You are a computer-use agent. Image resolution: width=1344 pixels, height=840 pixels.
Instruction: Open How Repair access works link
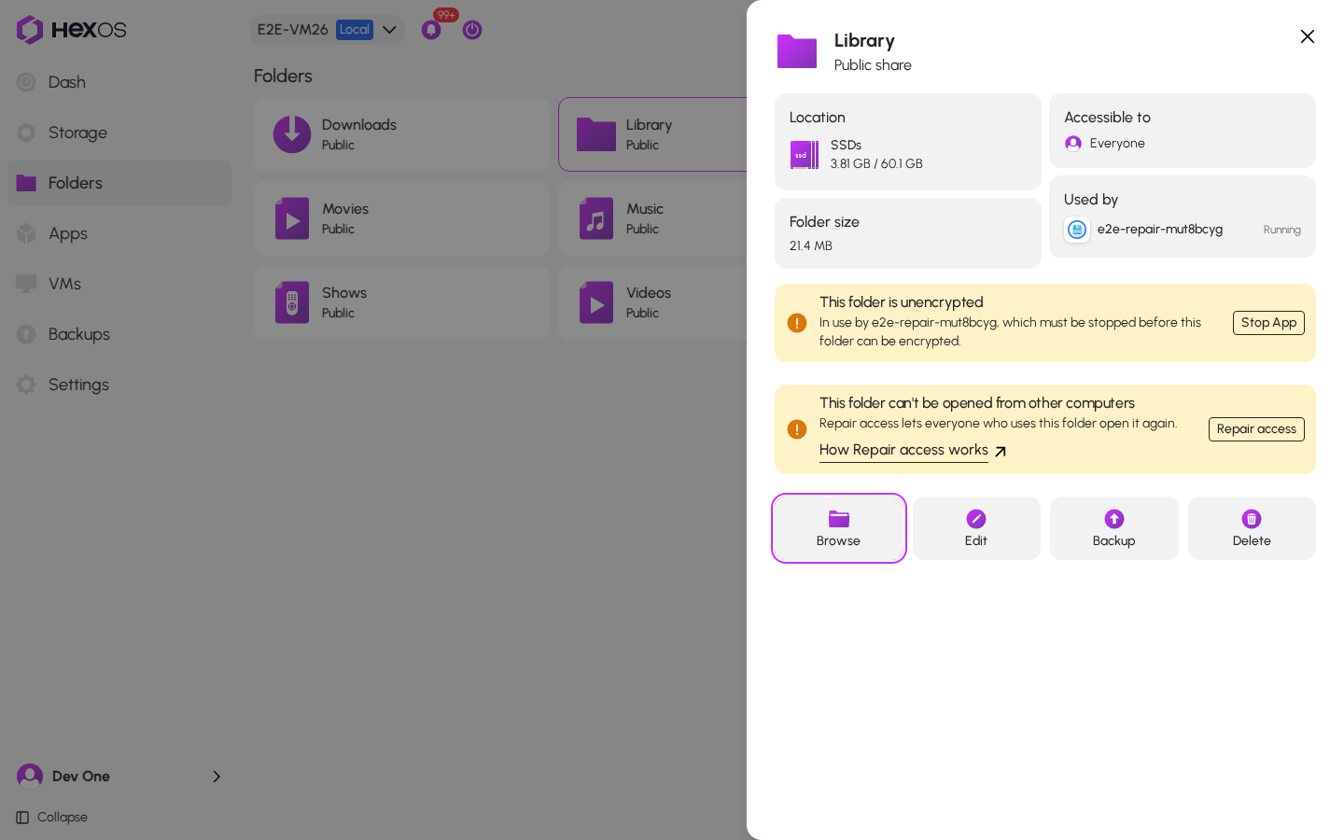point(913,451)
